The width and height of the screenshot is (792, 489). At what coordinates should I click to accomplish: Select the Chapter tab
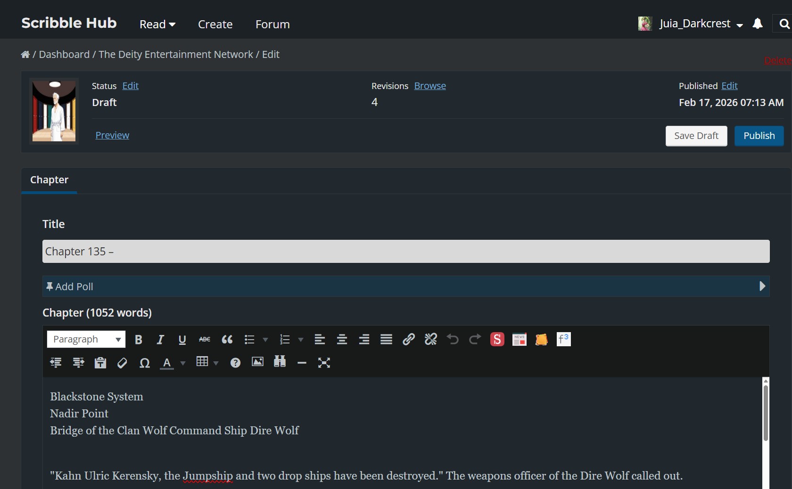[49, 180]
